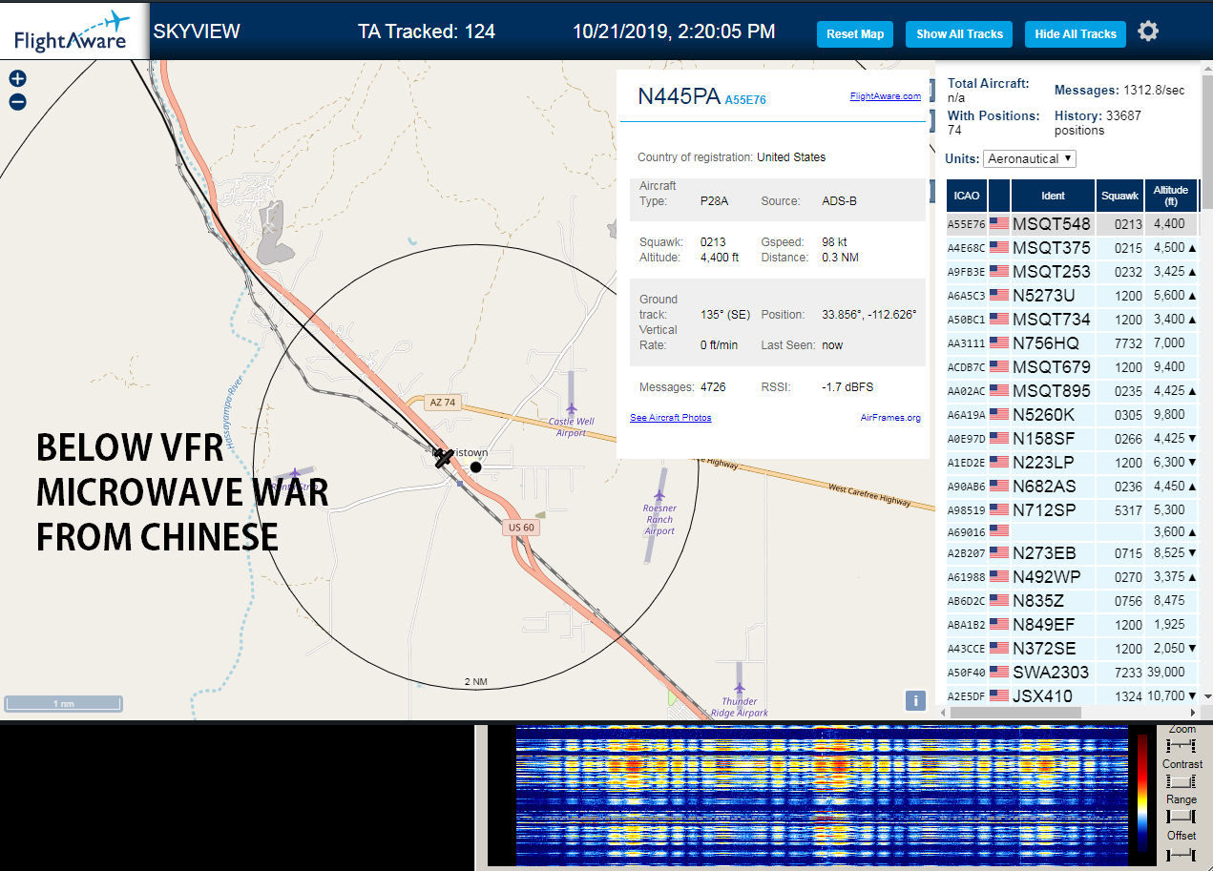Select N5273U aircraft row
Viewport: 1213px width, 871px height.
pyautogui.click(x=1072, y=296)
